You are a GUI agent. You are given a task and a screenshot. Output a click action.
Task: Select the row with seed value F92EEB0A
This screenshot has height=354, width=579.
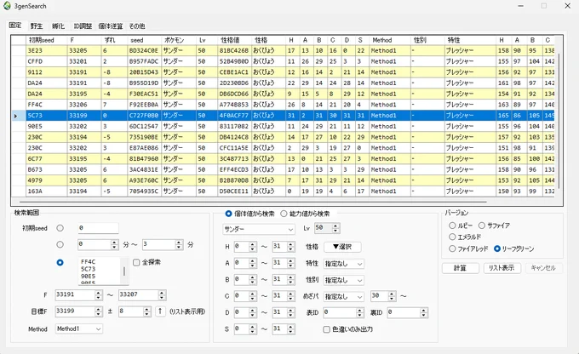[283, 105]
